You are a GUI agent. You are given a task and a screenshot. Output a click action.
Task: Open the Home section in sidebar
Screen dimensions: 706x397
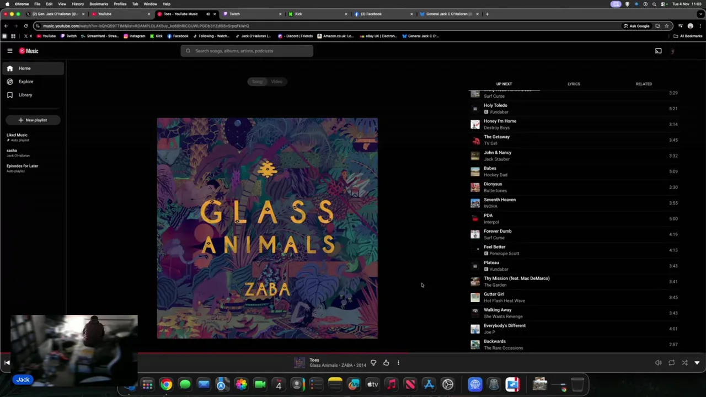[x=33, y=68]
